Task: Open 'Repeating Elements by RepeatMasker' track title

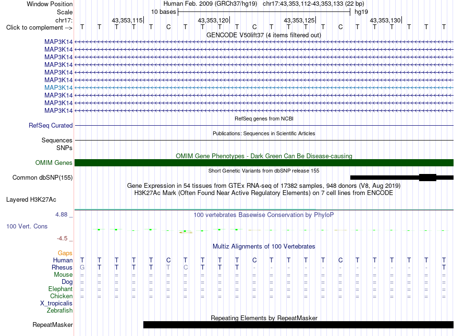Action: pyautogui.click(x=264, y=318)
